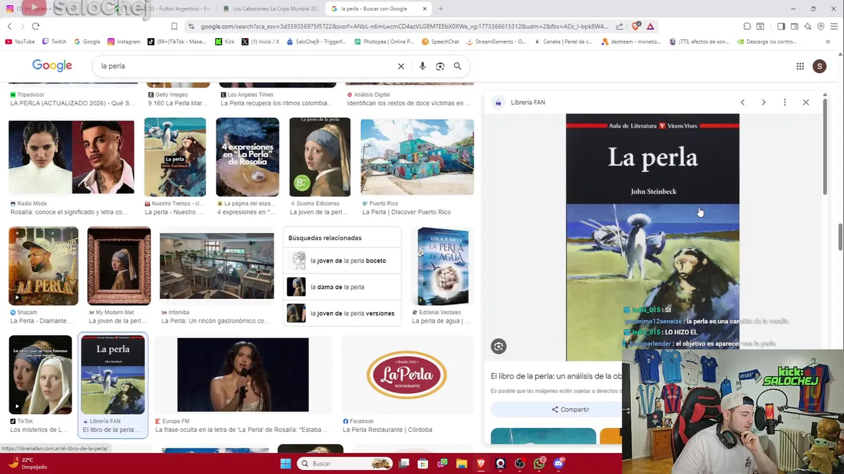Click the main page vertical scrollbar

point(840,237)
